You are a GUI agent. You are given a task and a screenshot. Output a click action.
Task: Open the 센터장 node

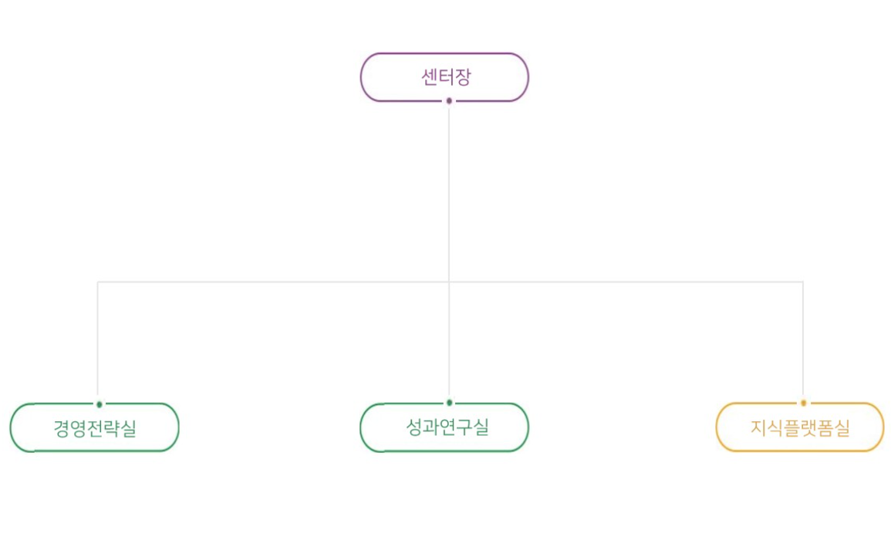tap(444, 77)
